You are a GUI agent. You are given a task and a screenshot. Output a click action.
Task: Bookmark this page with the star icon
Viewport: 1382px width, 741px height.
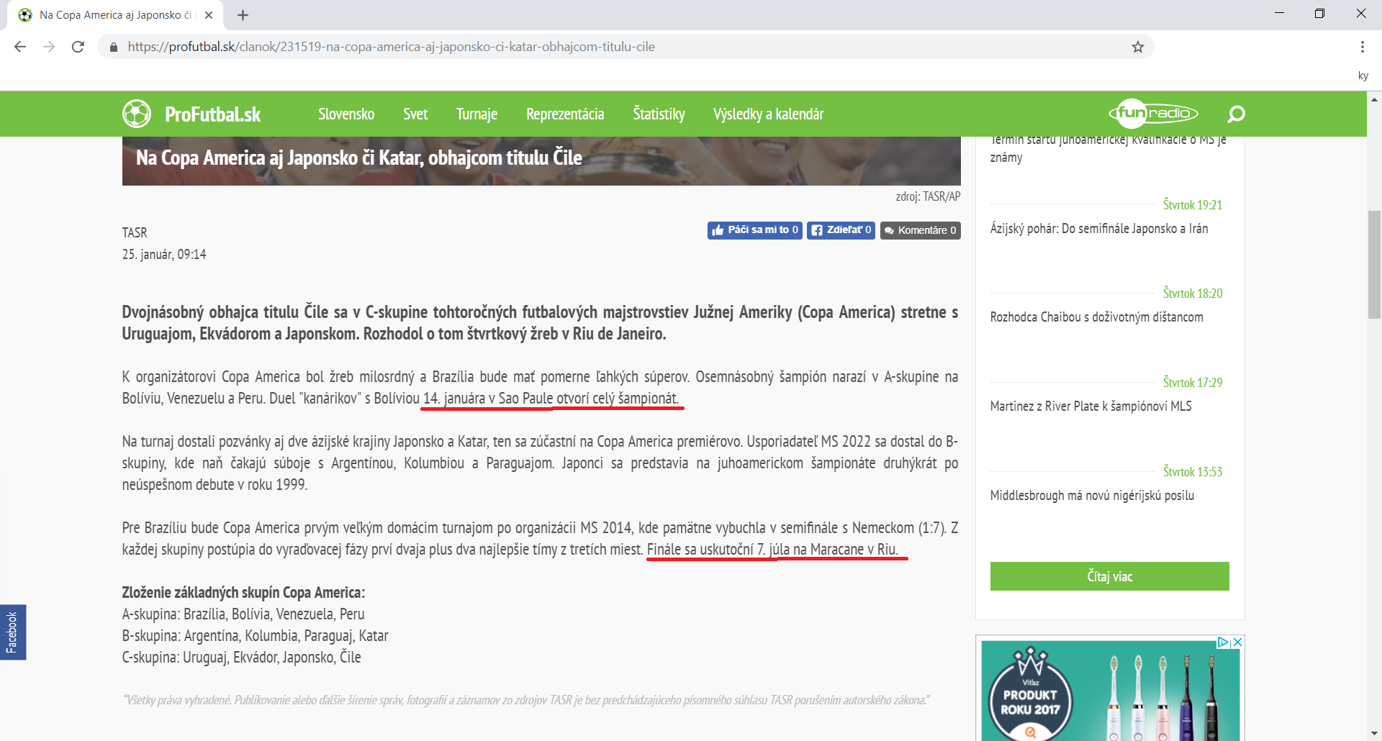click(x=1137, y=47)
